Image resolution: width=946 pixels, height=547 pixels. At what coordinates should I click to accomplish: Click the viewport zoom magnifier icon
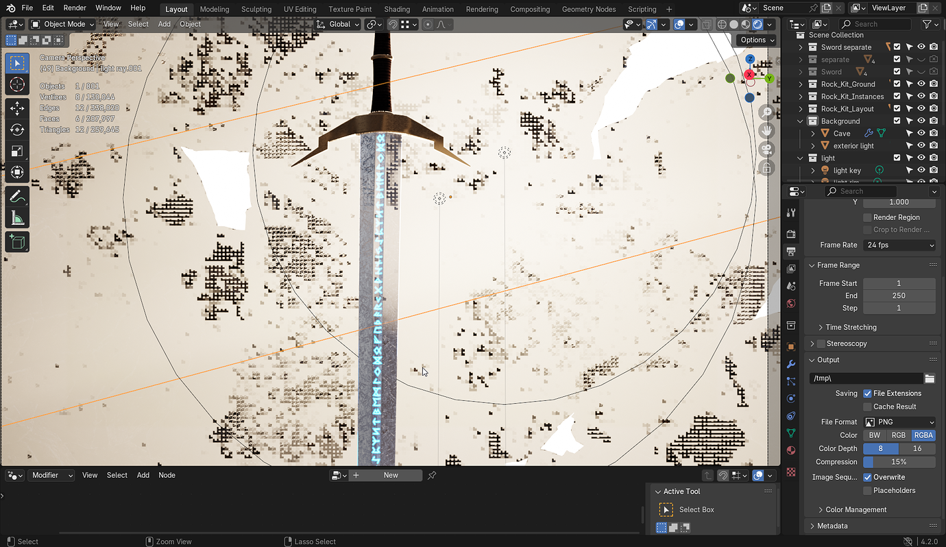click(x=767, y=112)
